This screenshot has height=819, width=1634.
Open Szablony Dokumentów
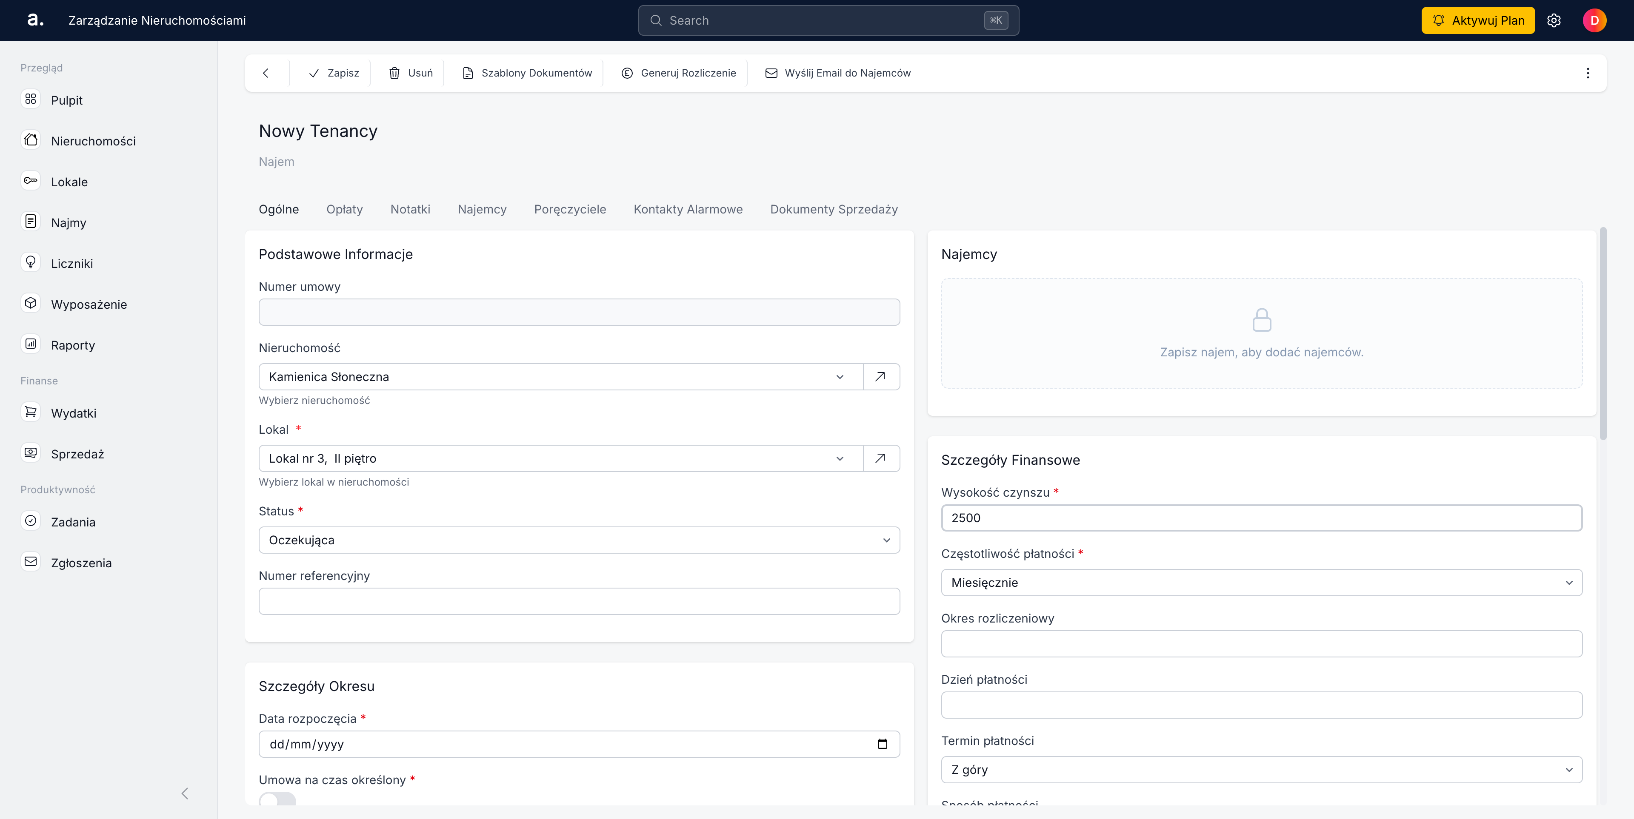pos(527,73)
